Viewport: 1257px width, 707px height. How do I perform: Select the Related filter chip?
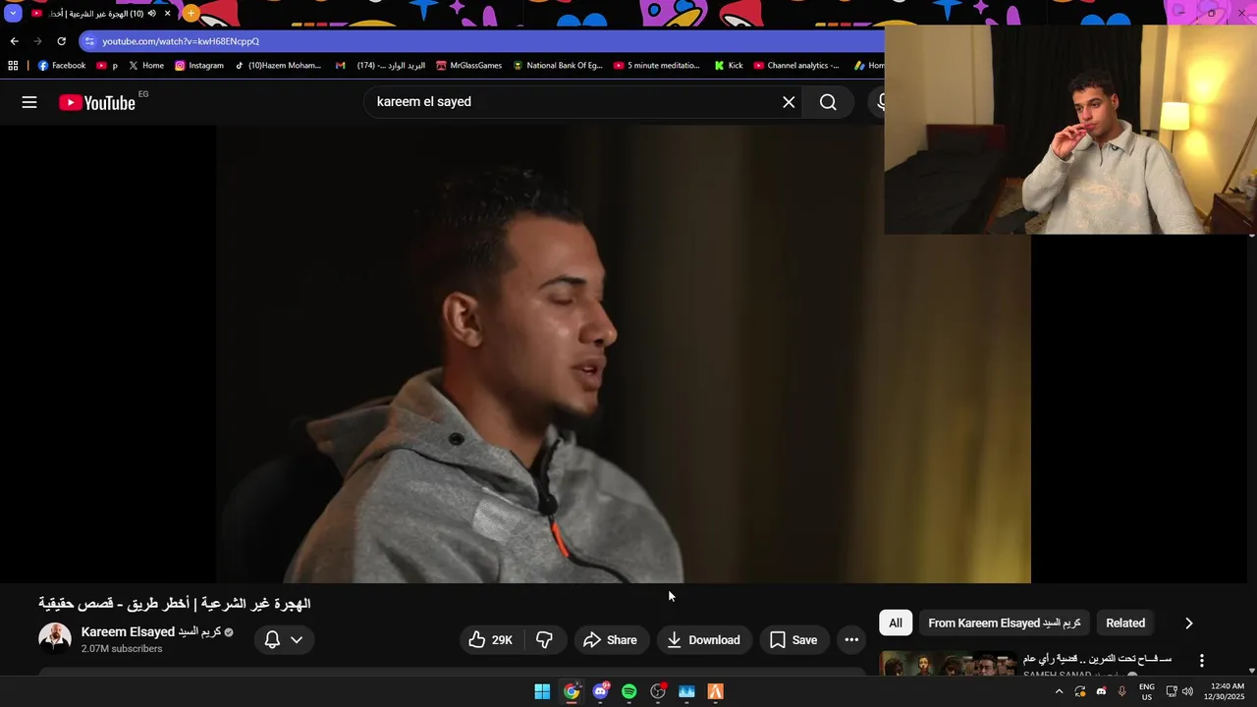coord(1125,624)
